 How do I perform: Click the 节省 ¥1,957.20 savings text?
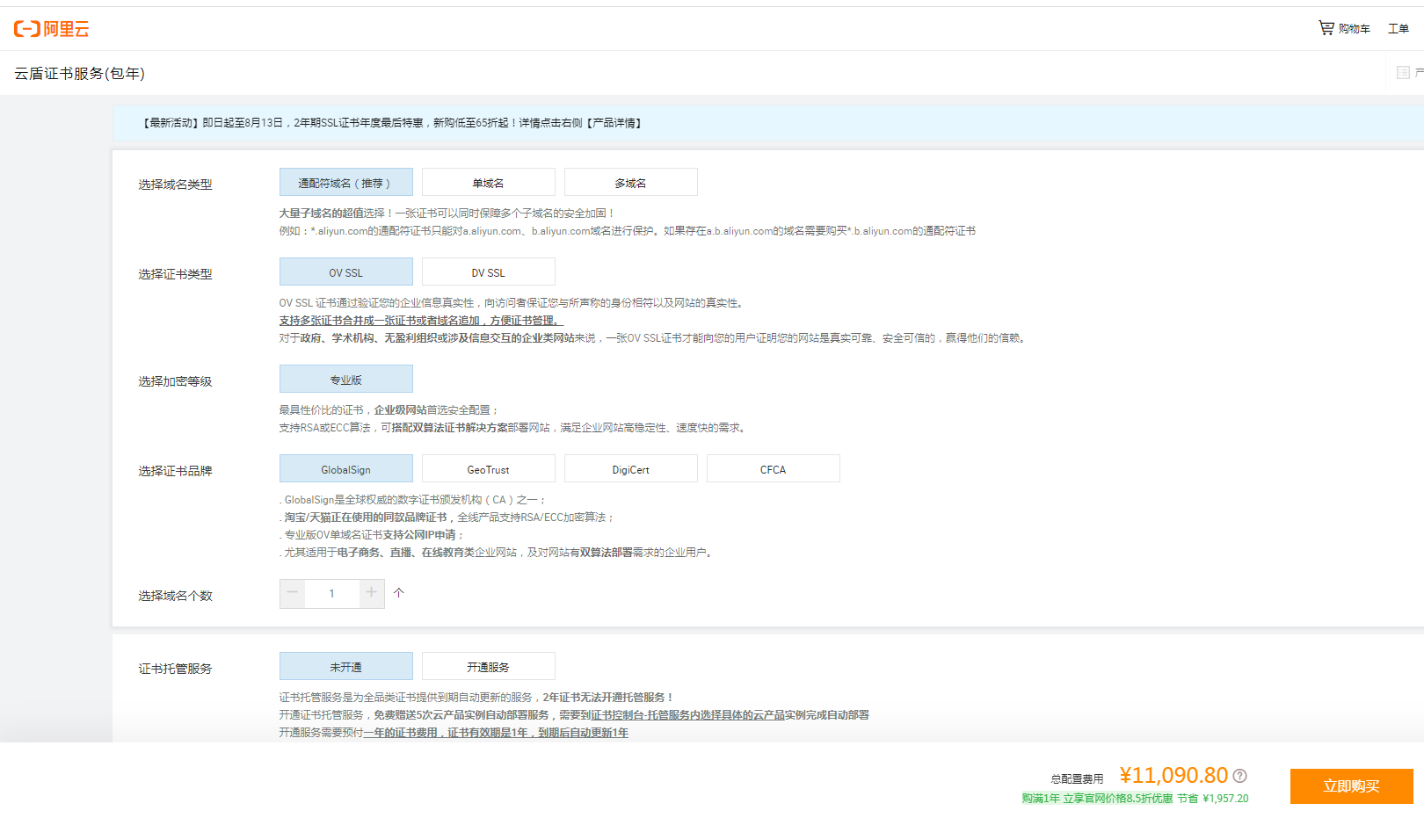[1213, 799]
